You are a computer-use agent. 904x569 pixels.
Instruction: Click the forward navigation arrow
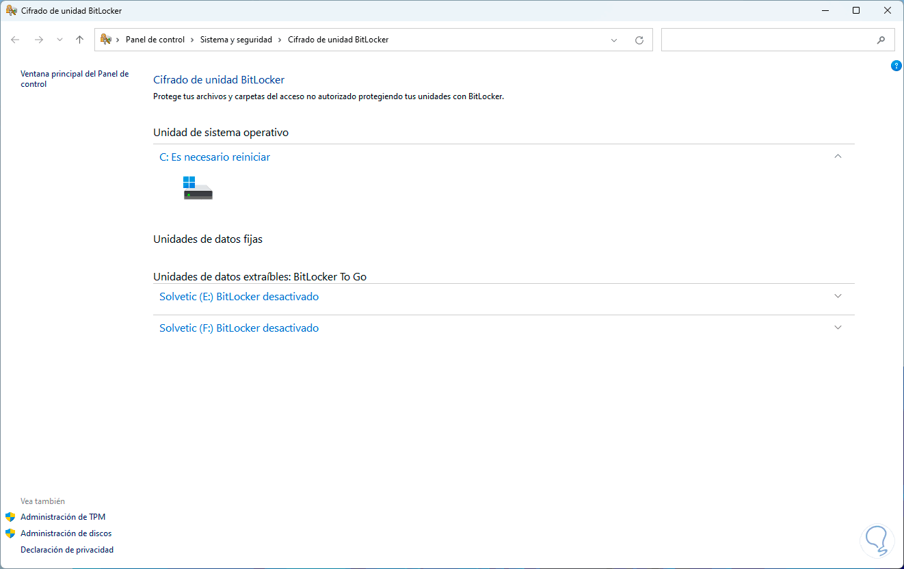[x=38, y=40]
